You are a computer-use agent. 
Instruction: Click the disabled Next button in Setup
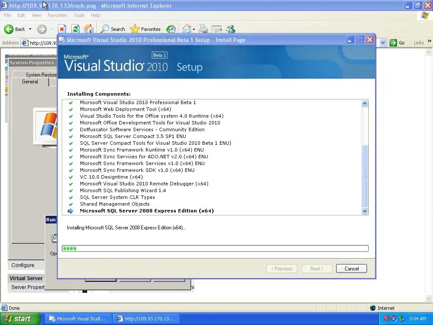(x=317, y=269)
